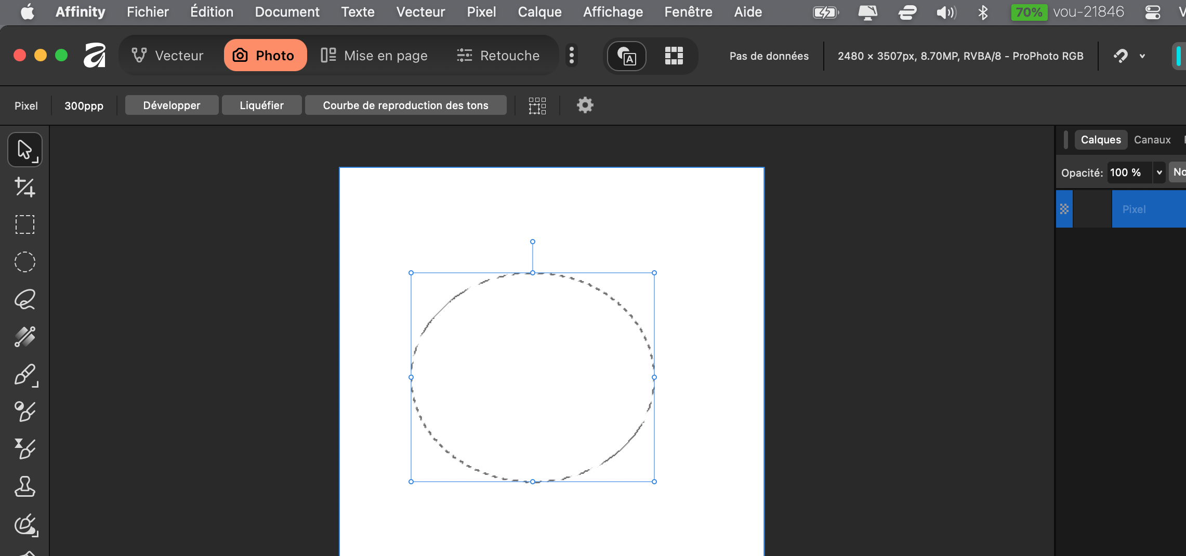Open the Document menu
The width and height of the screenshot is (1186, 556).
pos(287,12)
